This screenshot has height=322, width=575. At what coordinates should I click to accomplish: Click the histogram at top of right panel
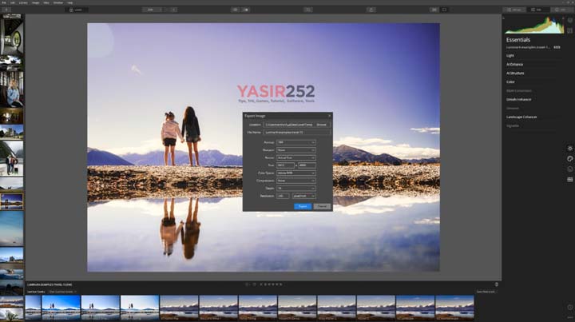[534, 25]
